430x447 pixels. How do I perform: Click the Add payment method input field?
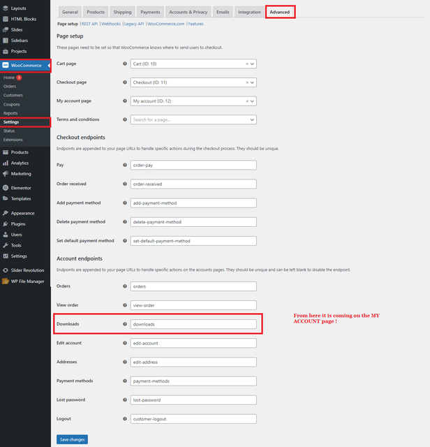[x=193, y=203]
